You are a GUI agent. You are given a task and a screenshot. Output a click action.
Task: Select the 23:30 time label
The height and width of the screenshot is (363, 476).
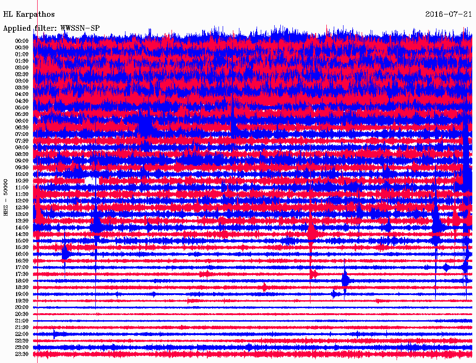pyautogui.click(x=22, y=354)
